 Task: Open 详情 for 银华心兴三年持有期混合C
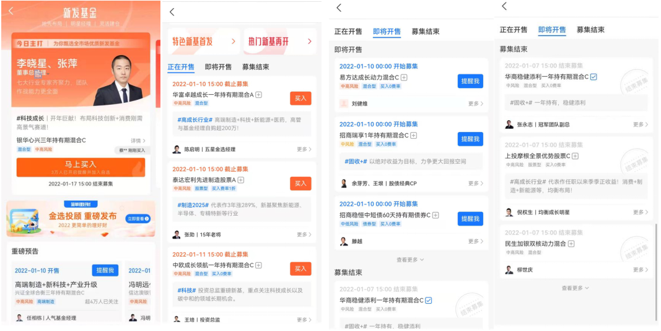[x=138, y=141]
